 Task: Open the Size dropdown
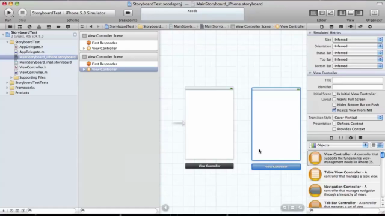click(x=357, y=40)
